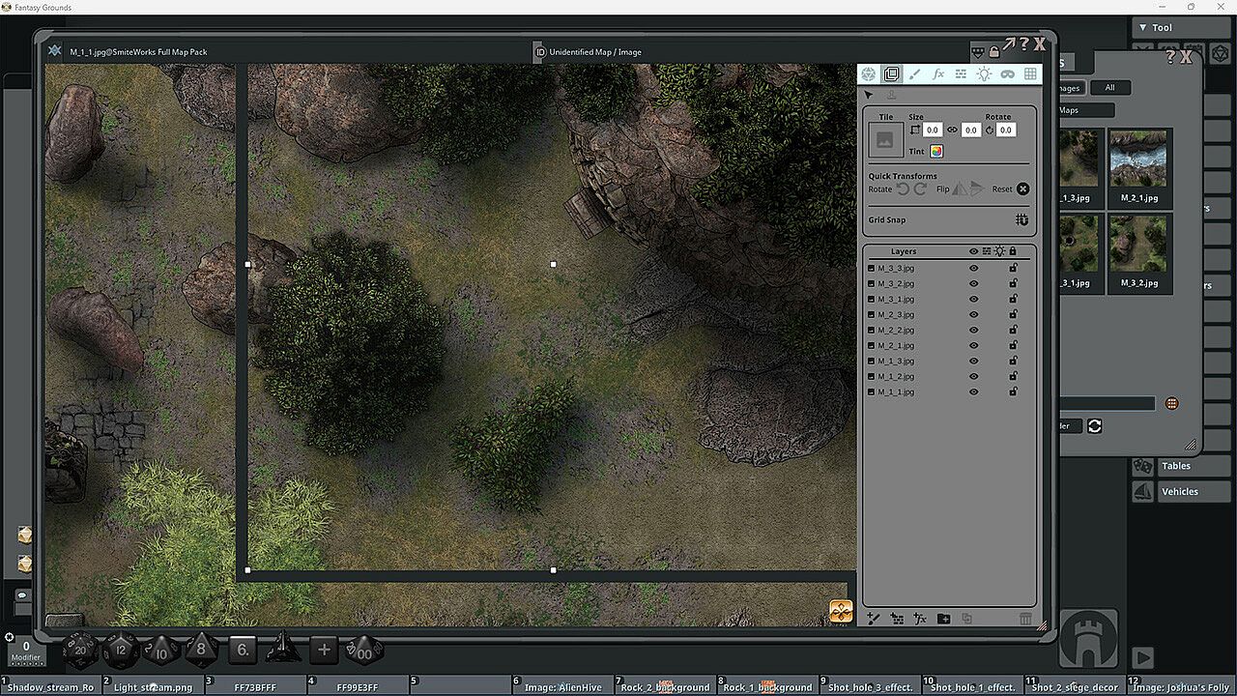Open the paint brush tab in image toolbar
This screenshot has width=1237, height=696.
pos(914,74)
